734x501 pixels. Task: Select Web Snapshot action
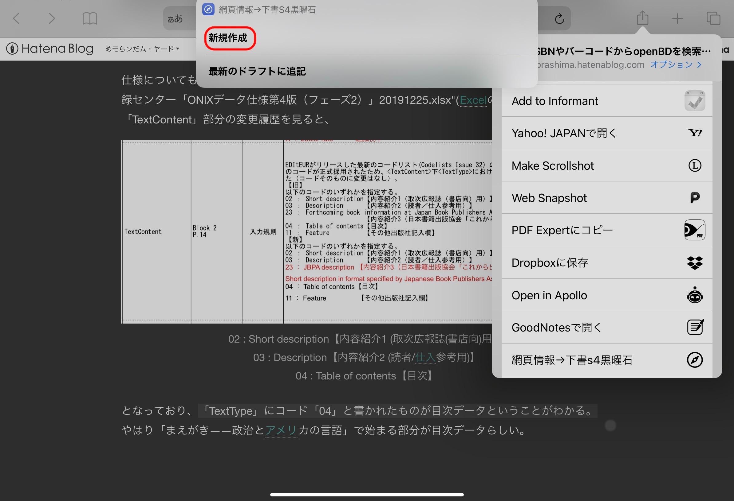click(607, 198)
